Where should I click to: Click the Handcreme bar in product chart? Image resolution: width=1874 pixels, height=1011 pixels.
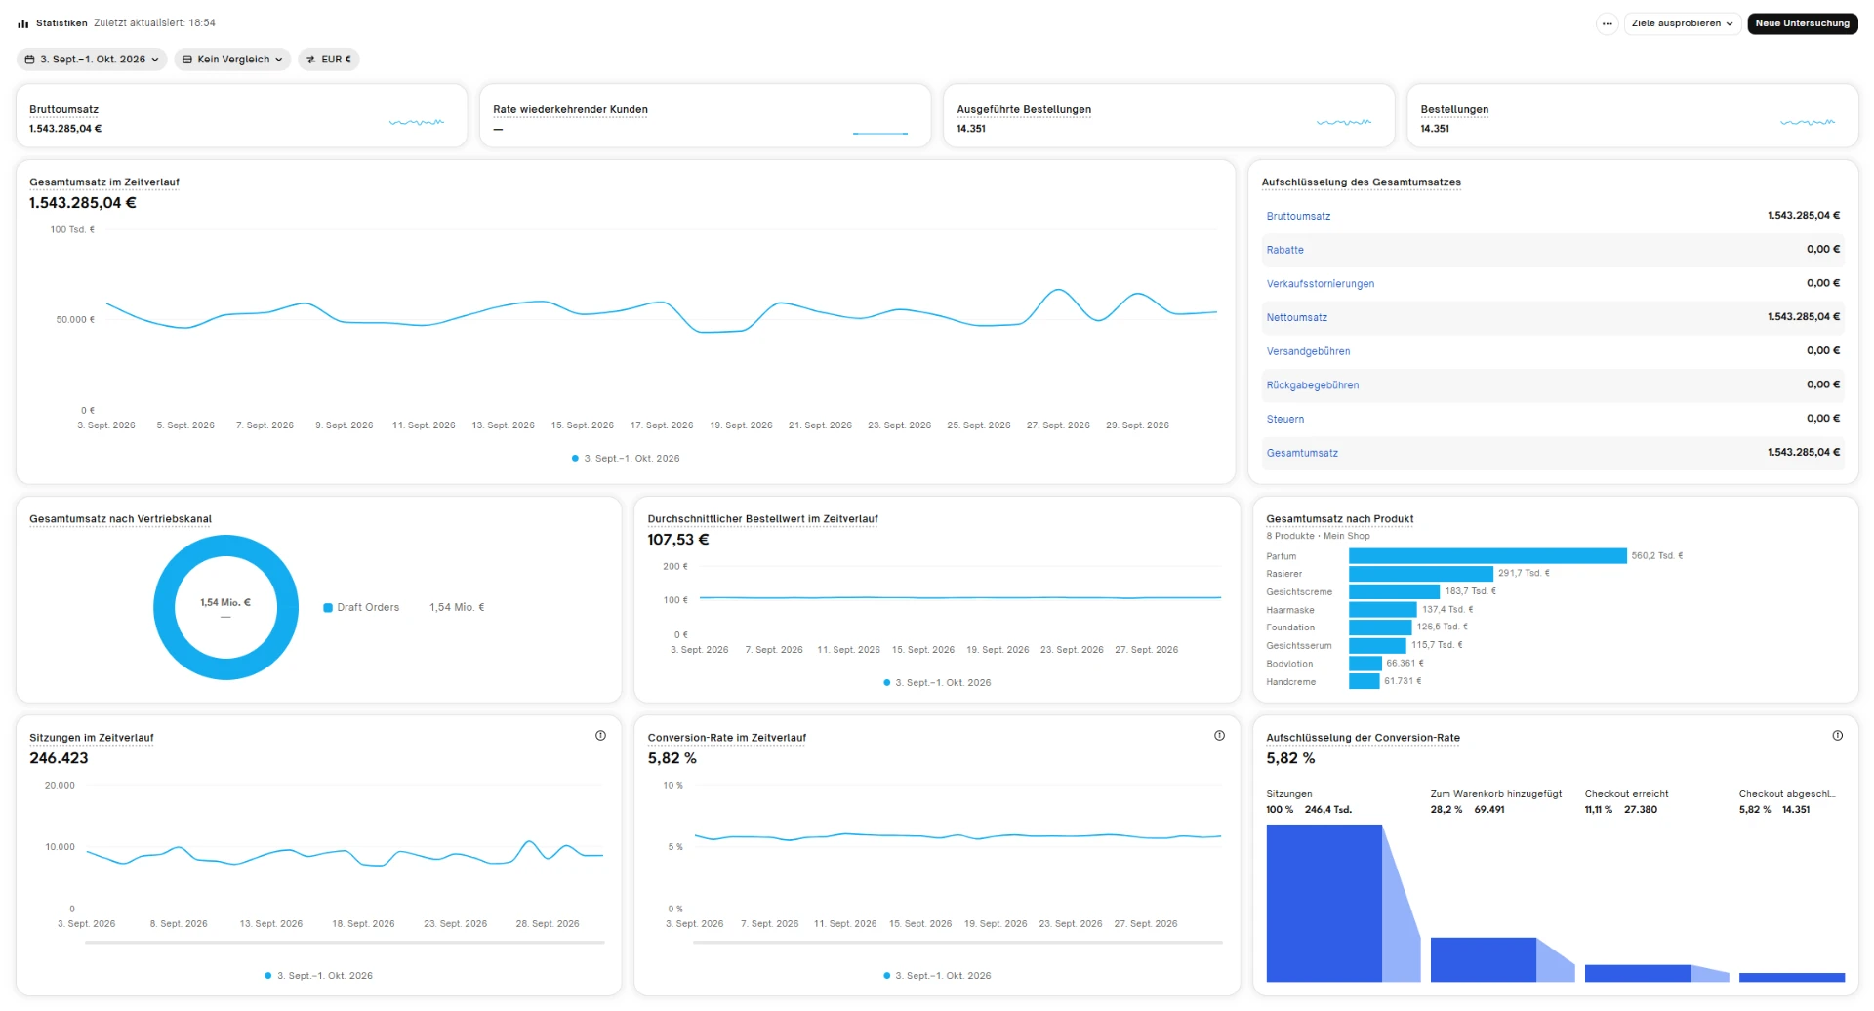coord(1364,681)
